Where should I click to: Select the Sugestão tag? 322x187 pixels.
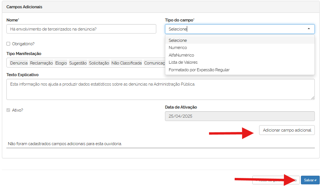[x=78, y=63]
